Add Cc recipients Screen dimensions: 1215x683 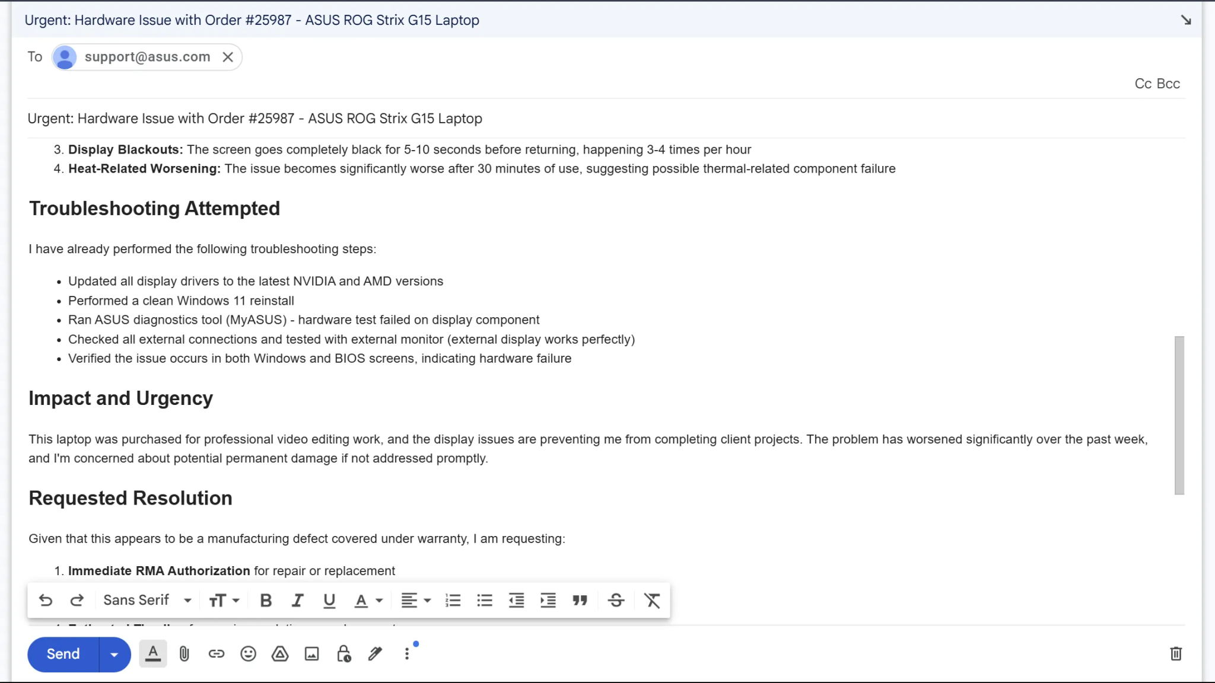coord(1142,84)
